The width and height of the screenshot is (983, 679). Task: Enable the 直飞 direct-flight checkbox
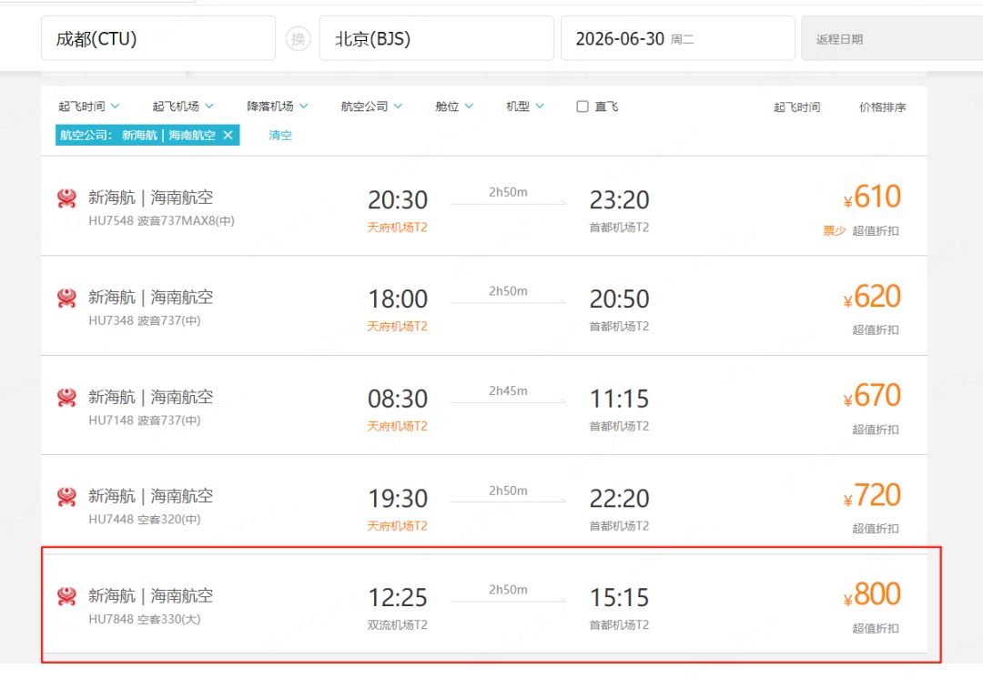coord(583,106)
